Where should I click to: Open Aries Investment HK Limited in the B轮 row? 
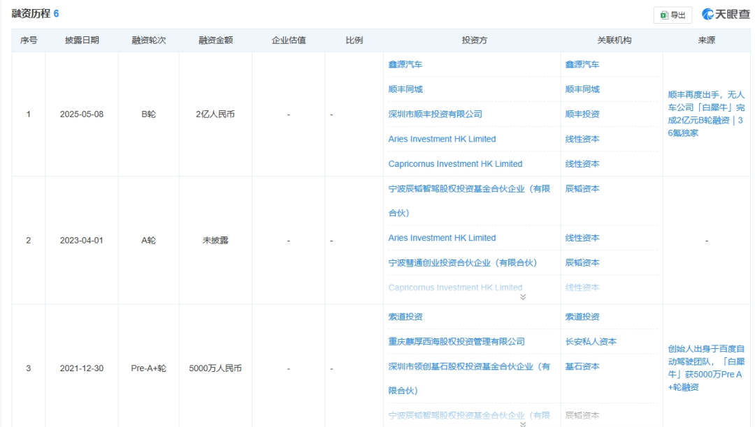point(442,140)
